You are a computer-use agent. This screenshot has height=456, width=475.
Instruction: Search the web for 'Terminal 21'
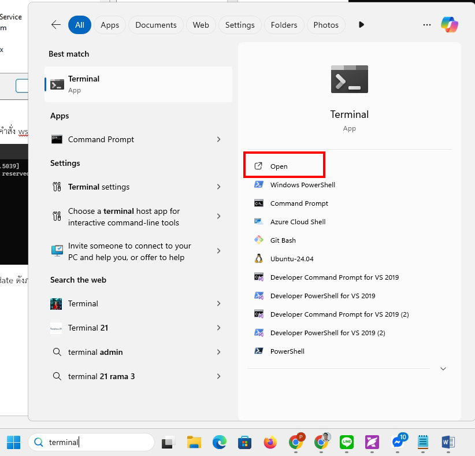139,328
